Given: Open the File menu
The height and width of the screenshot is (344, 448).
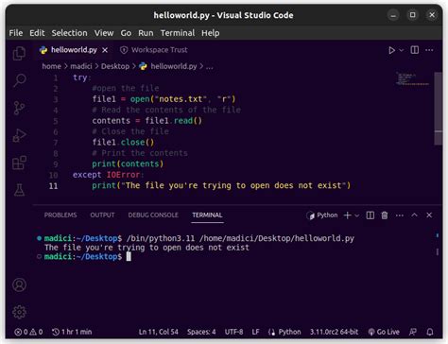Looking at the screenshot, I should pyautogui.click(x=16, y=33).
